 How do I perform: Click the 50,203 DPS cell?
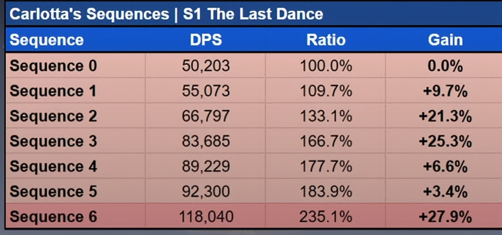point(206,66)
